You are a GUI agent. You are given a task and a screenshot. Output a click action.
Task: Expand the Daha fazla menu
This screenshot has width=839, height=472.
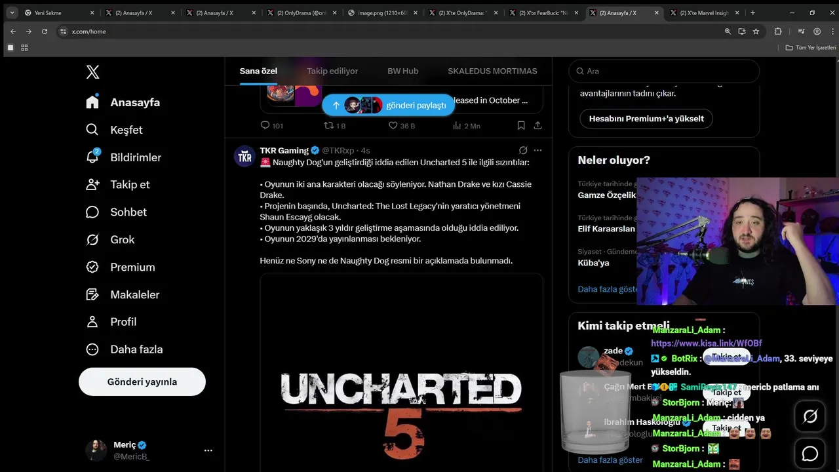124,349
